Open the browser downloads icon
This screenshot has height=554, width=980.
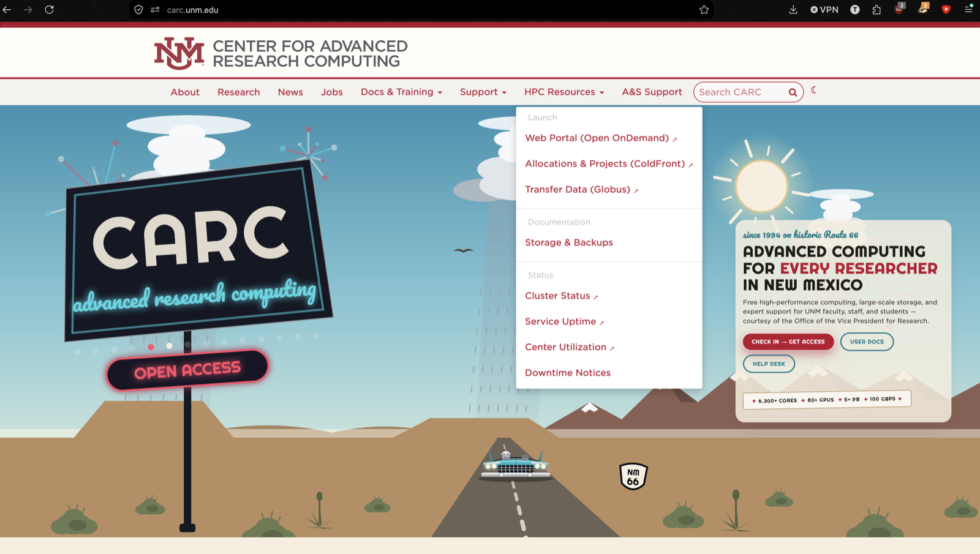pyautogui.click(x=793, y=10)
